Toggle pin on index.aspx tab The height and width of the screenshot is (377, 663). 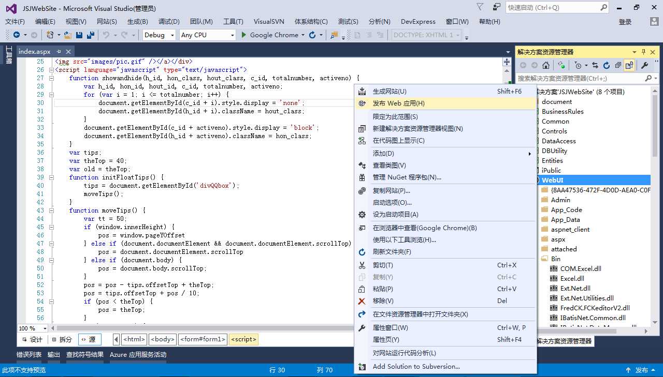pyautogui.click(x=59, y=52)
